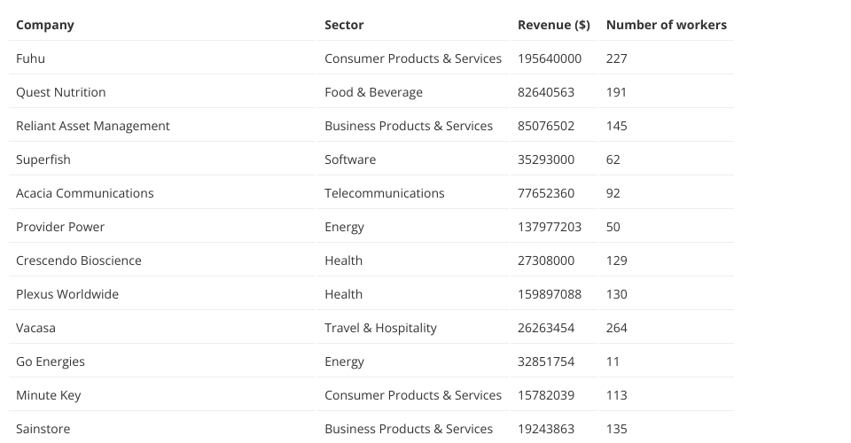Select the Reliant Asset Management cell
The width and height of the screenshot is (851, 443).
(x=92, y=126)
